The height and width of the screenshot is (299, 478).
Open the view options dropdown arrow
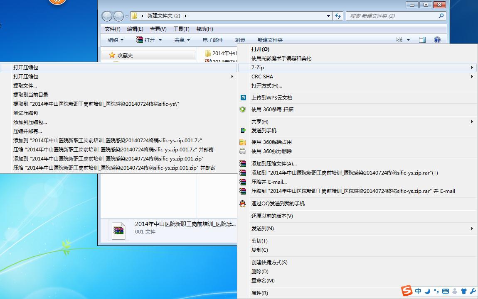(x=408, y=40)
